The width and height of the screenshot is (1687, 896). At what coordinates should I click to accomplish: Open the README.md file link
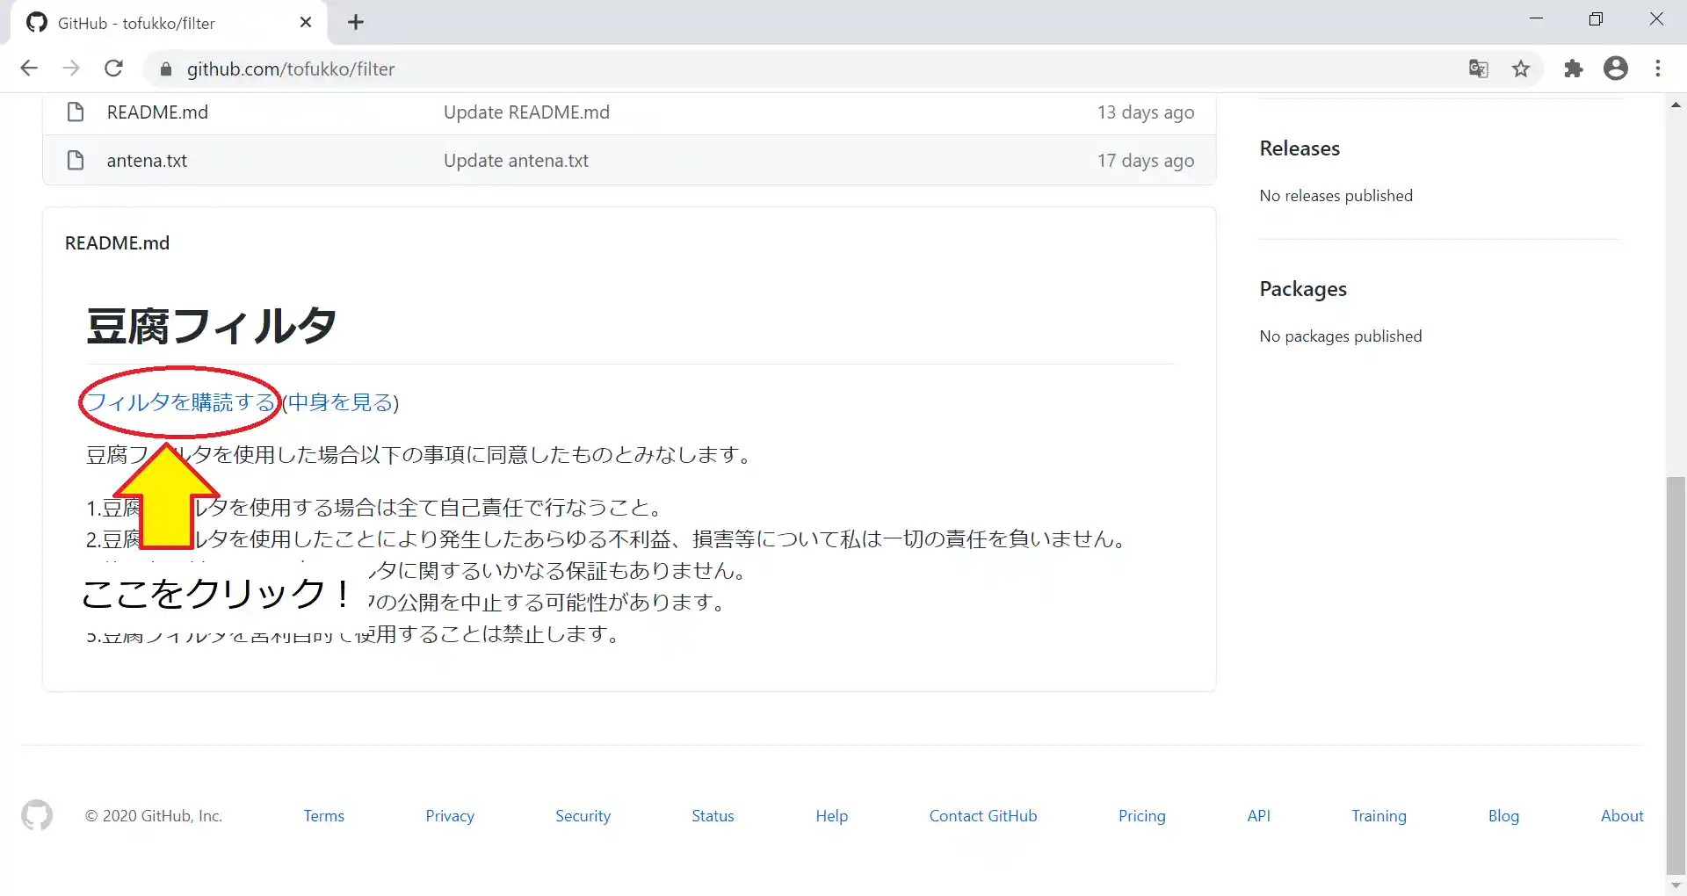click(x=157, y=112)
